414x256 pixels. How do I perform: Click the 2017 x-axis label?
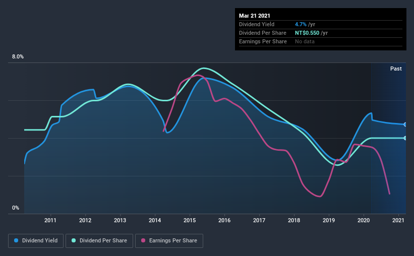click(259, 220)
